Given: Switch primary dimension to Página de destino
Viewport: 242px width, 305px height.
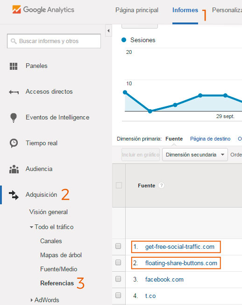Looking at the screenshot, I should (210, 139).
